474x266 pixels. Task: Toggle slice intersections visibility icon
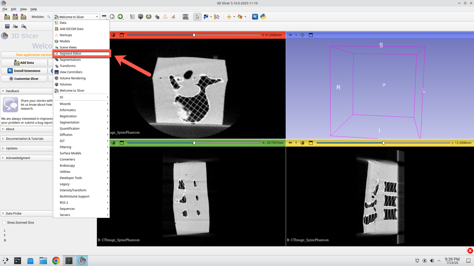click(x=240, y=17)
